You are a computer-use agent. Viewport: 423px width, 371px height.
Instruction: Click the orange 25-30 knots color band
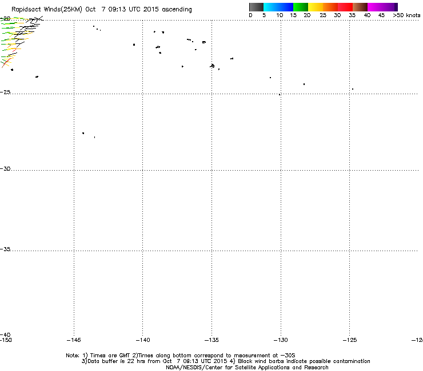point(330,7)
